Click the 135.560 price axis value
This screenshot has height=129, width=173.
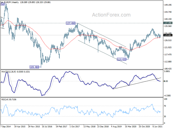[168, 26]
